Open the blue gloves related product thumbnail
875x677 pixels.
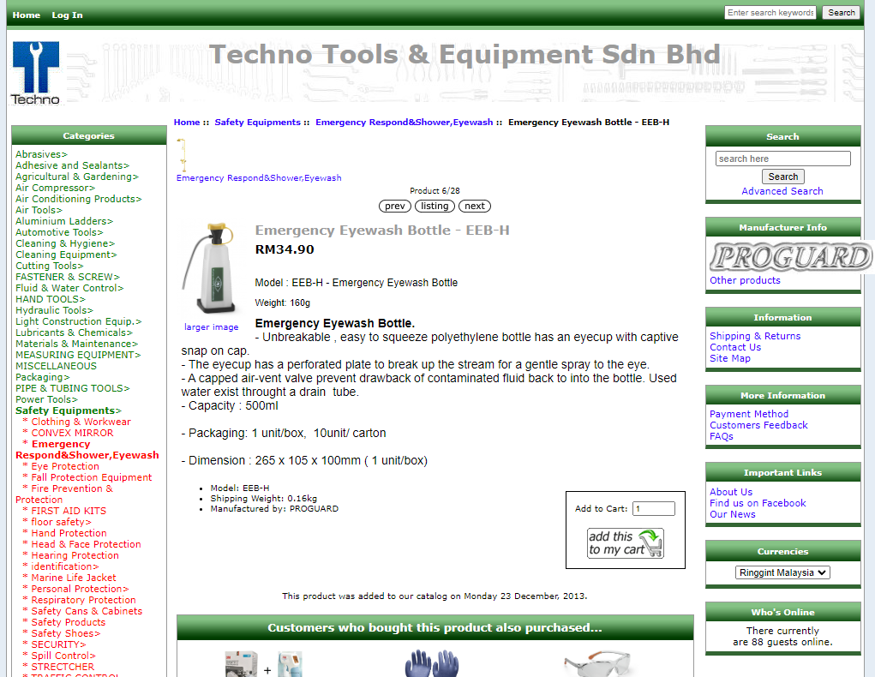[432, 663]
